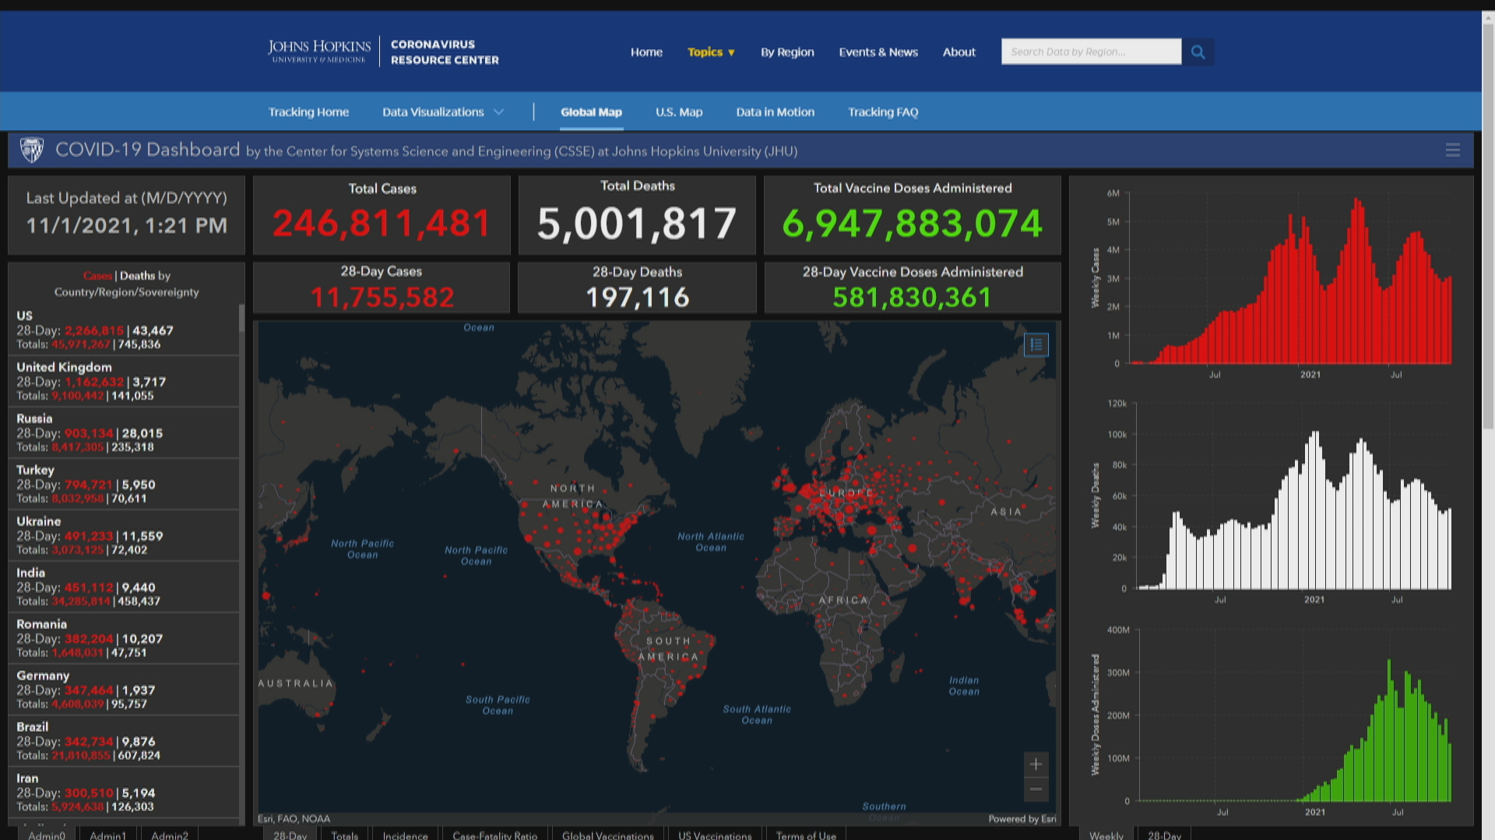Select the Weekly charts tab

[x=1106, y=835]
